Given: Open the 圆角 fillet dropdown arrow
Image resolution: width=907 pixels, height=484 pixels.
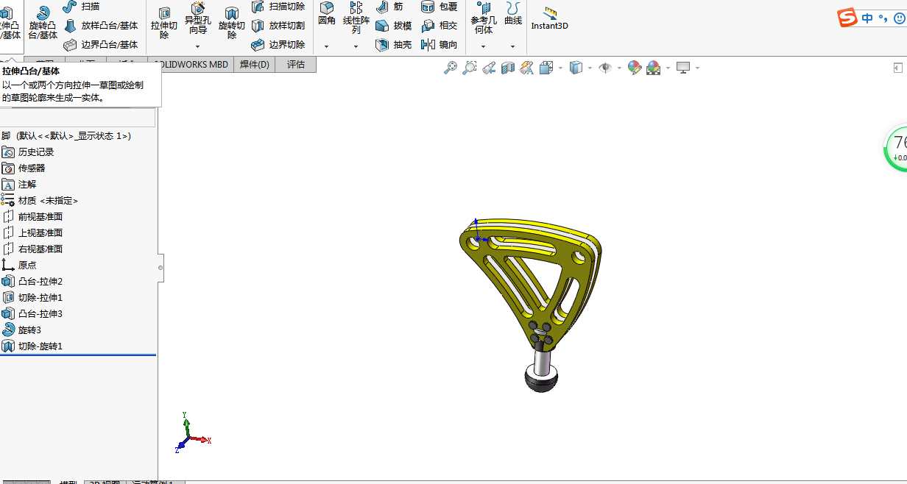Looking at the screenshot, I should pos(327,46).
